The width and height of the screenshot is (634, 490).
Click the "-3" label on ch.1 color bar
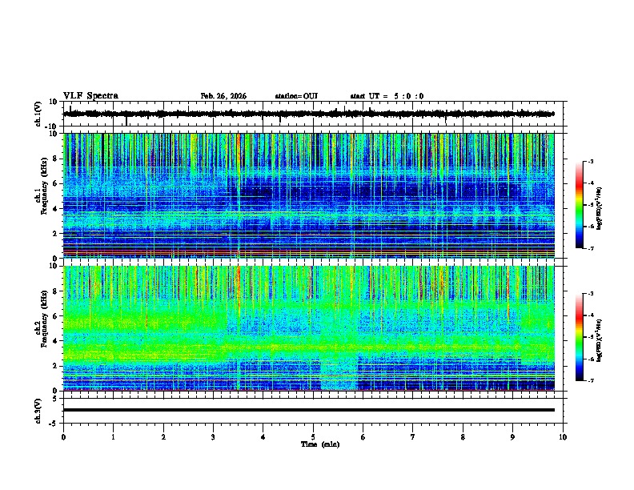pos(590,161)
